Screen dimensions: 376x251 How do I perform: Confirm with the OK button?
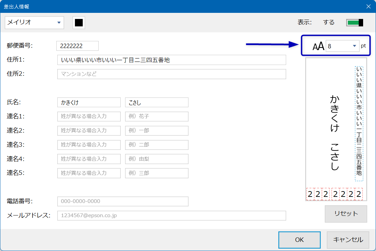(x=299, y=240)
